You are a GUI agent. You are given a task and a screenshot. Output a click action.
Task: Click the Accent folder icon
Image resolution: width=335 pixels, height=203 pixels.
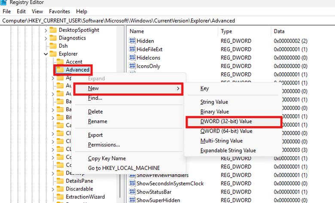pos(60,62)
